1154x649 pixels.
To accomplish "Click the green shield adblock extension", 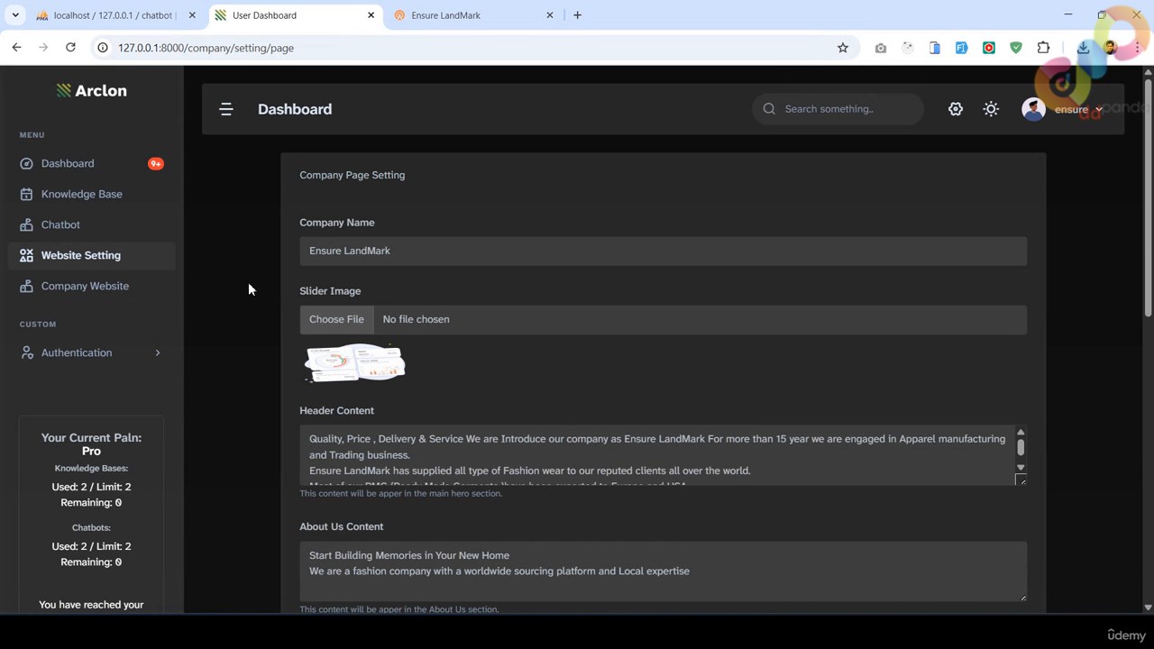I will [1016, 48].
